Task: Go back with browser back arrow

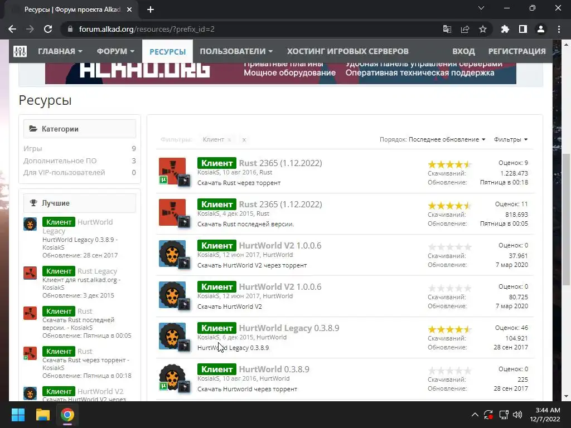Action: 12,29
